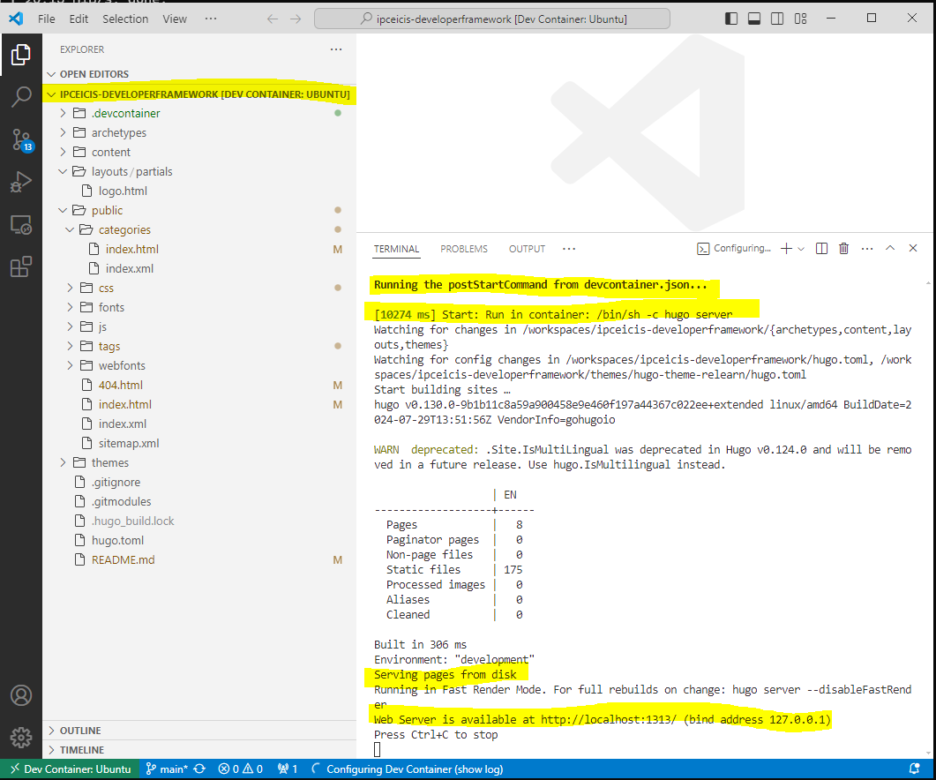Open the Manage gear settings icon

coord(21,738)
